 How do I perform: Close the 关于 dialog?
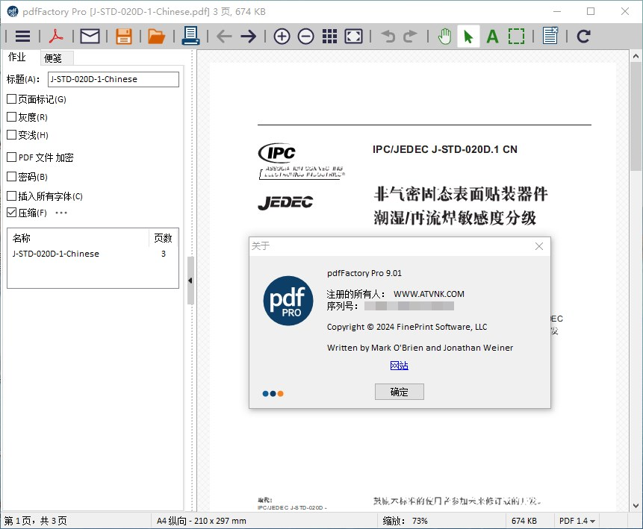tap(539, 246)
